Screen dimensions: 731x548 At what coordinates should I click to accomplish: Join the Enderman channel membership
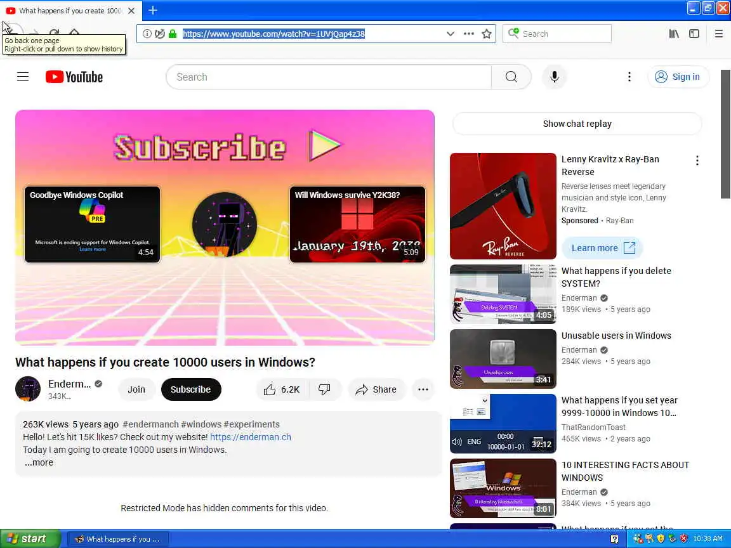click(136, 389)
